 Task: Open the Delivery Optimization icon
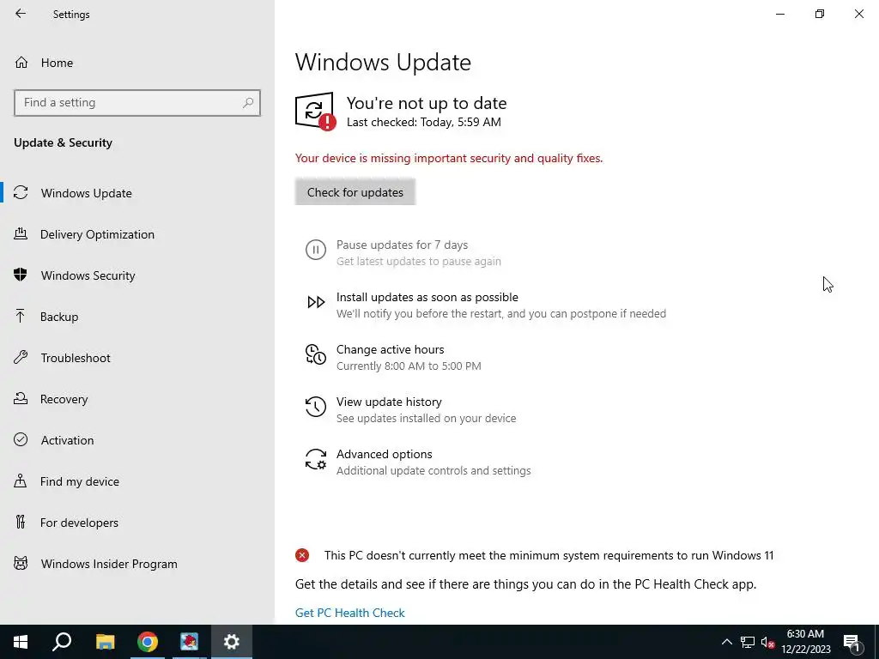[x=21, y=233]
